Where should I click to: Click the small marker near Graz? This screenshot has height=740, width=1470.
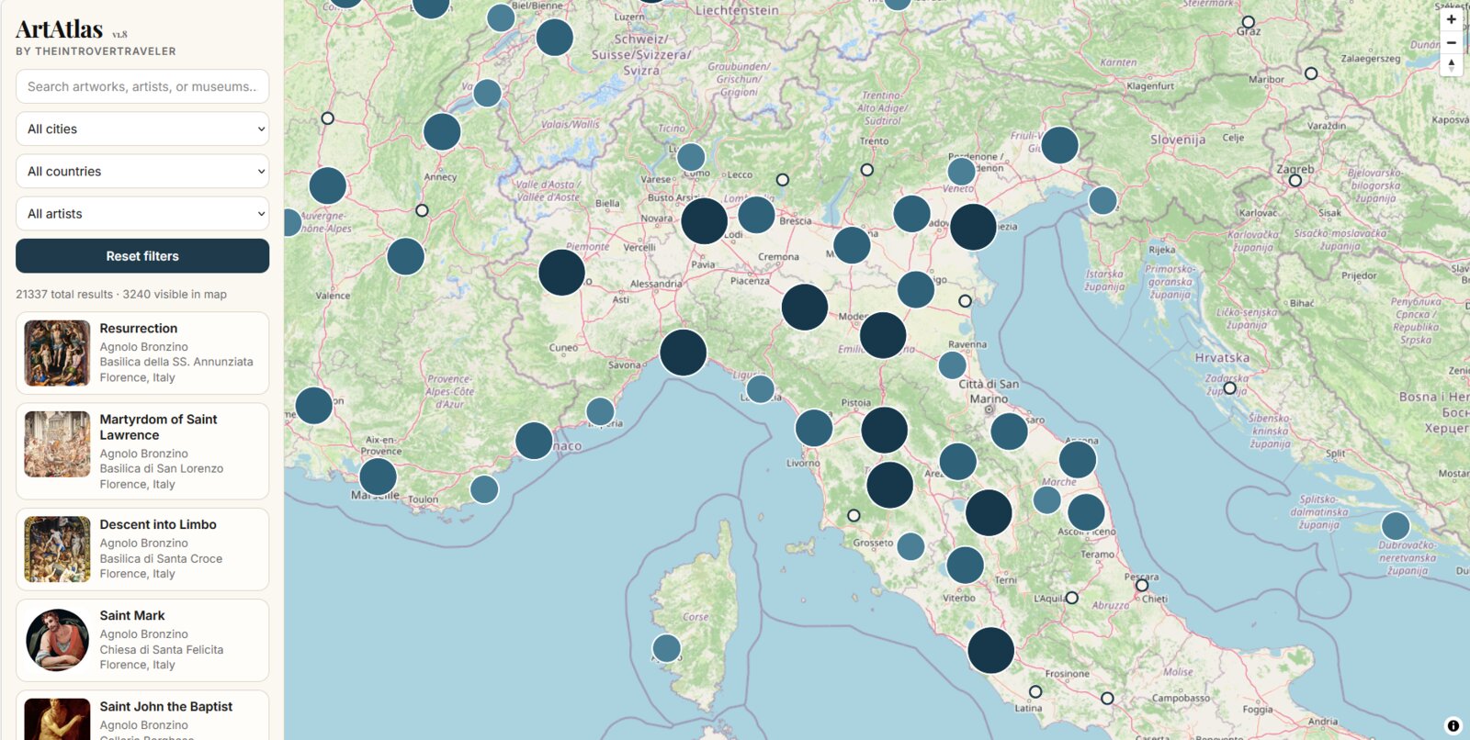(x=1248, y=22)
